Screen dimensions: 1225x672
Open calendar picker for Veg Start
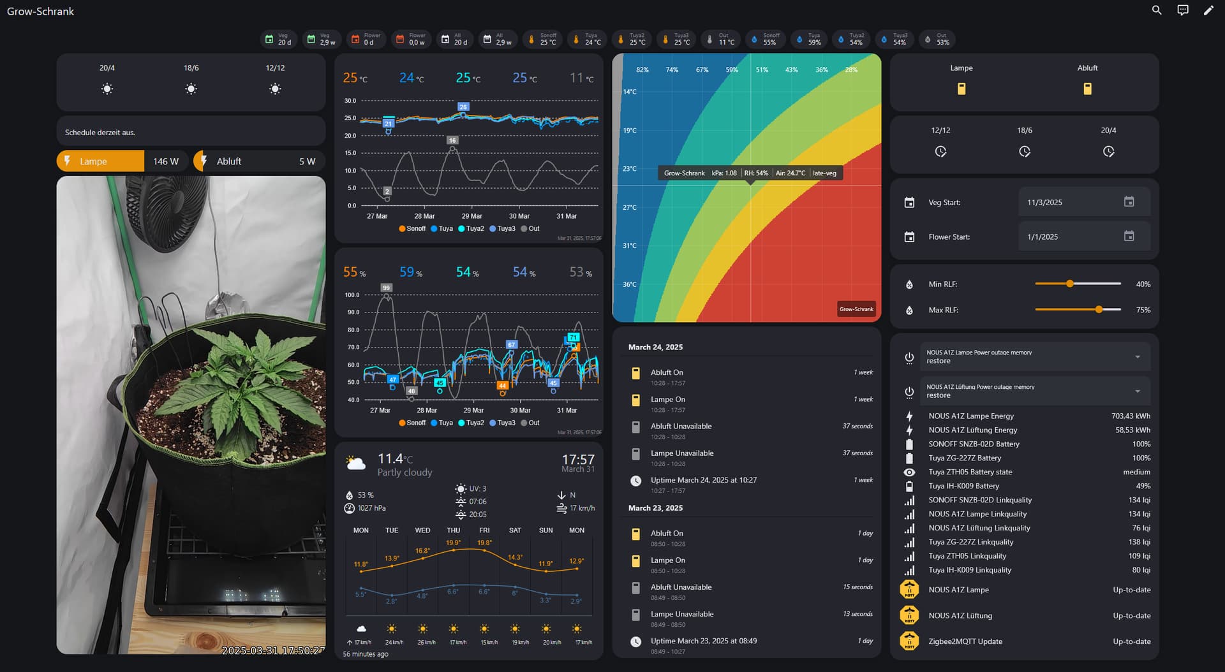click(1128, 202)
